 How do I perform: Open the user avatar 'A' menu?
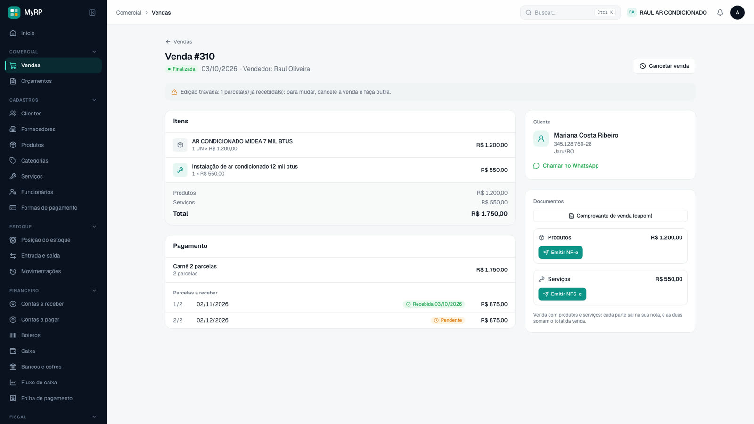[738, 13]
